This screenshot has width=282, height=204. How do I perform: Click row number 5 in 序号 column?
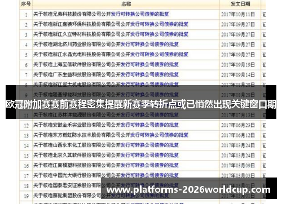point(26,55)
